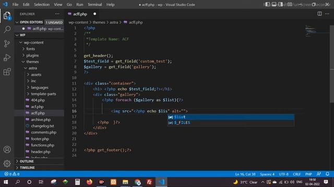This screenshot has width=334, height=187.
Task: Click Ln 16, Col 38 in status bar
Action: 245,174
